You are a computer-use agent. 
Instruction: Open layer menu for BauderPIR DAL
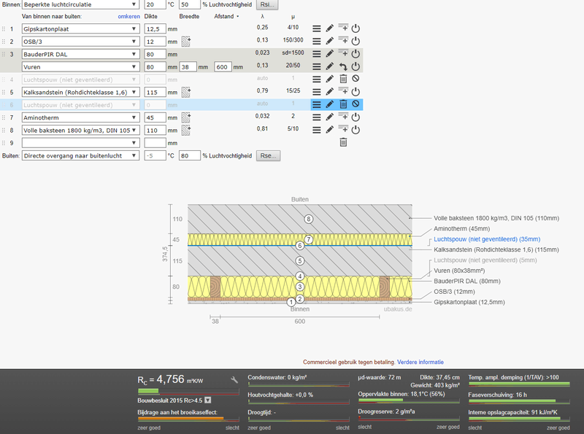click(316, 54)
